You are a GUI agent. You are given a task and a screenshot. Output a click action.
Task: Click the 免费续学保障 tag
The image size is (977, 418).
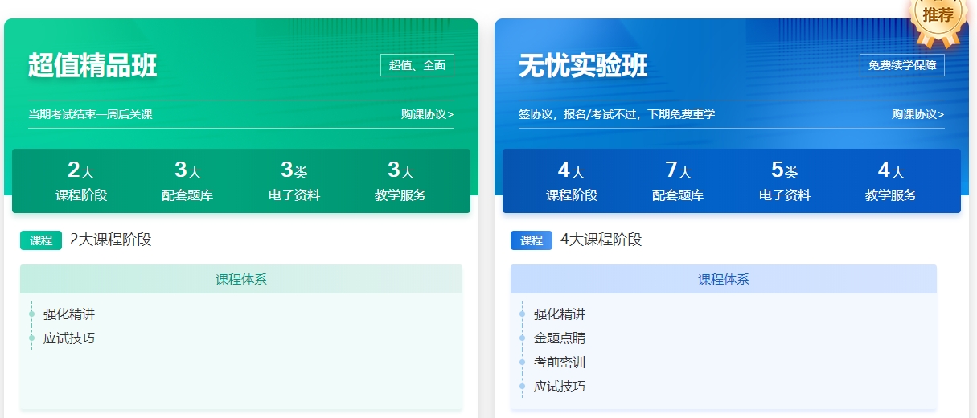tap(901, 65)
